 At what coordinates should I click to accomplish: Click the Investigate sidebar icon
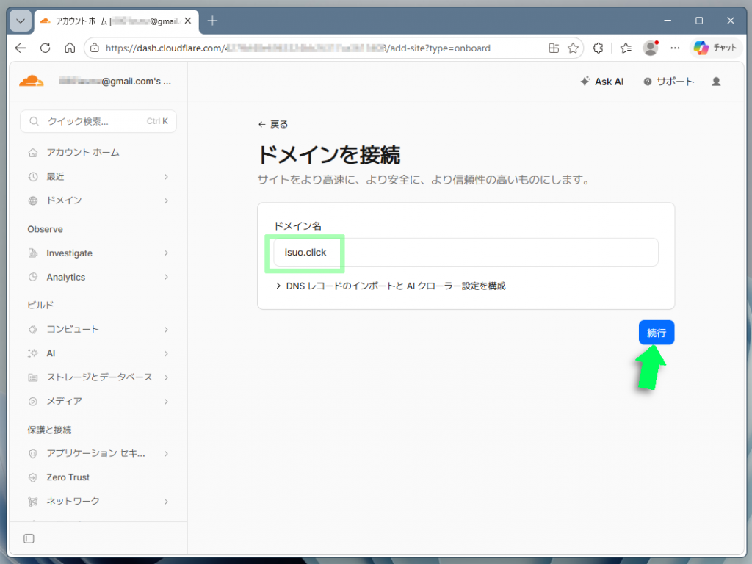32,253
